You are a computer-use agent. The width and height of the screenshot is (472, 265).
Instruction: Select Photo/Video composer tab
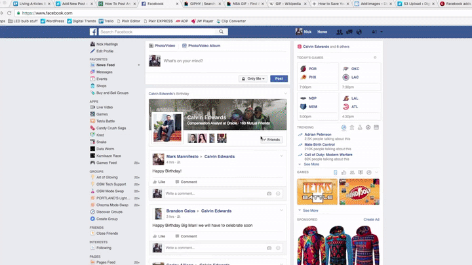[162, 46]
